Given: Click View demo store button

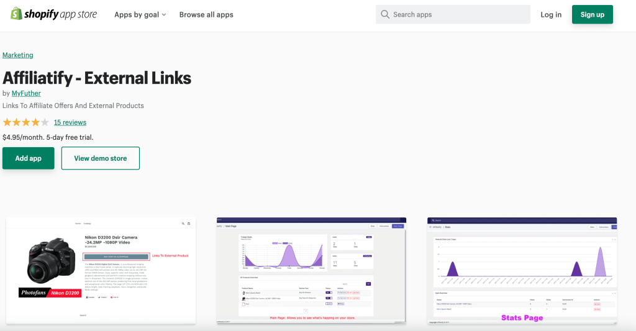Looking at the screenshot, I should [x=101, y=158].
